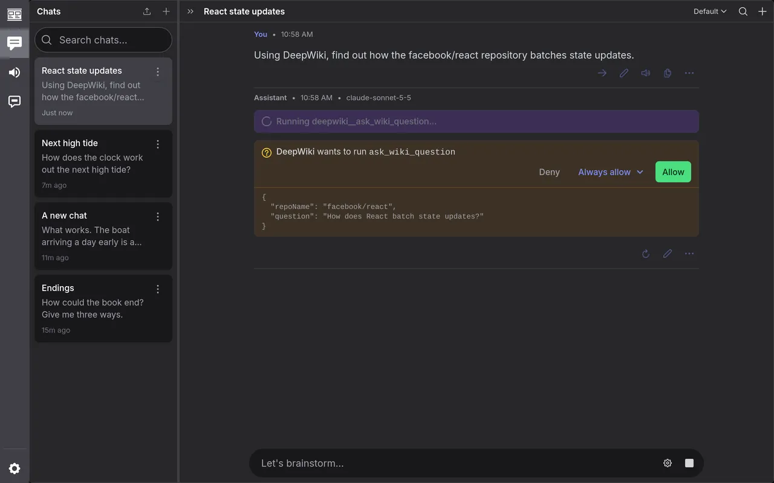Click the search icon in top bar

(743, 11)
